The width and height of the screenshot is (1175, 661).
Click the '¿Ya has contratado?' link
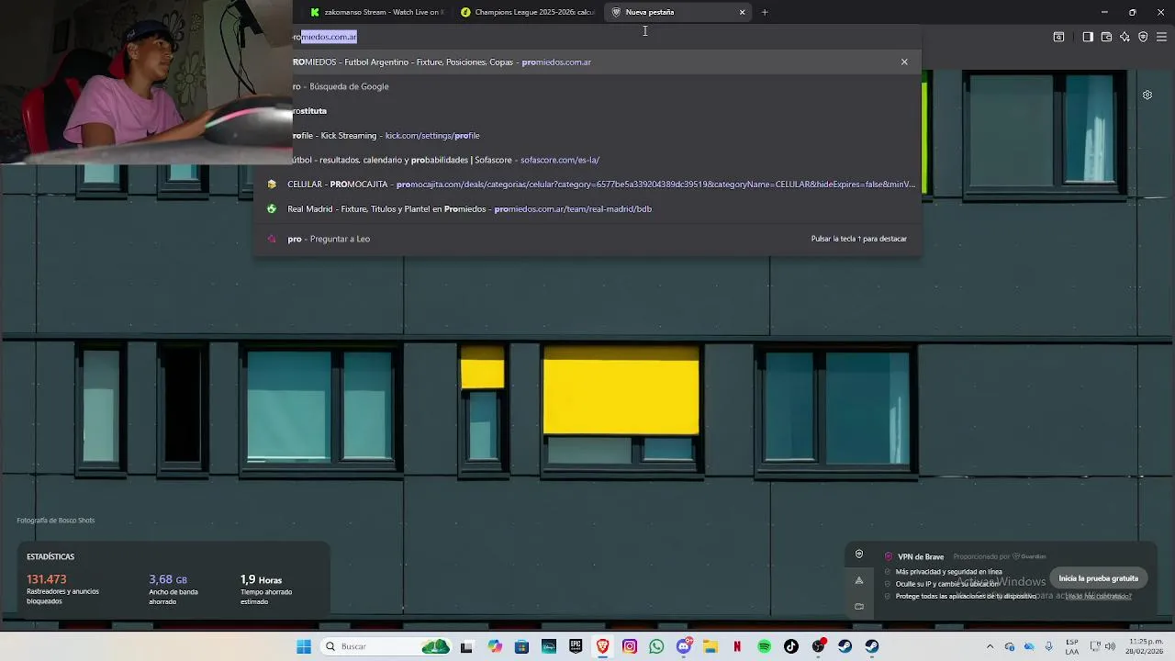[x=1099, y=596]
